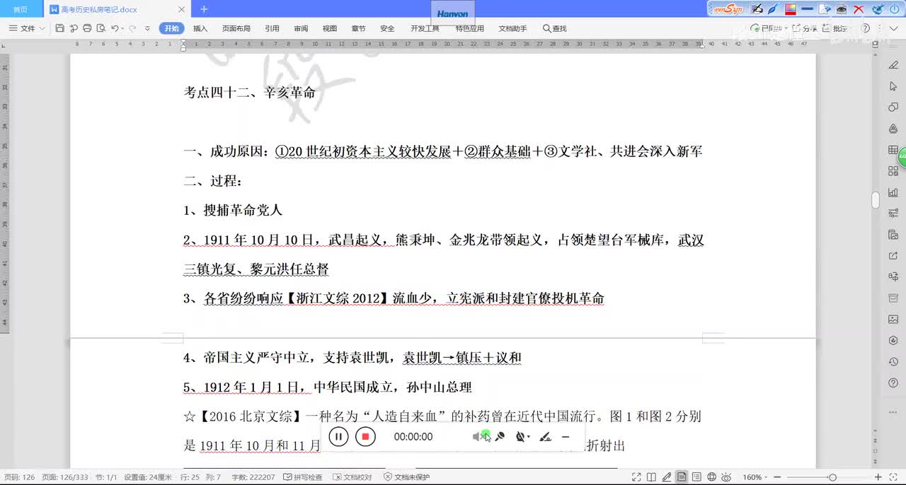Click the right sidebar select cursor icon
Viewport: 906px width, 485px height.
[x=893, y=86]
